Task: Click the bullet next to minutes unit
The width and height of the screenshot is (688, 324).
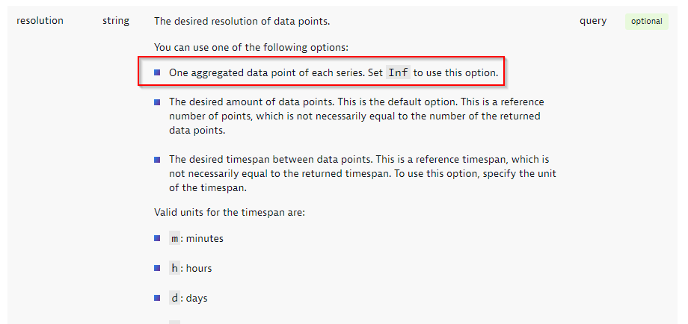Action: click(158, 238)
